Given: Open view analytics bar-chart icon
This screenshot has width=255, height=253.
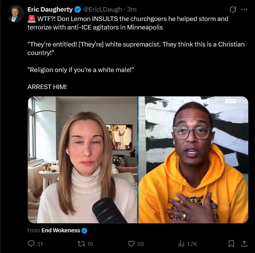Looking at the screenshot, I should [x=181, y=244].
